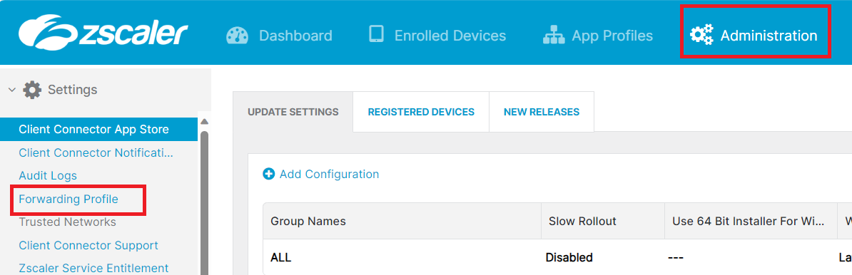Select the ALL group row
This screenshot has height=275, width=852.
557,257
